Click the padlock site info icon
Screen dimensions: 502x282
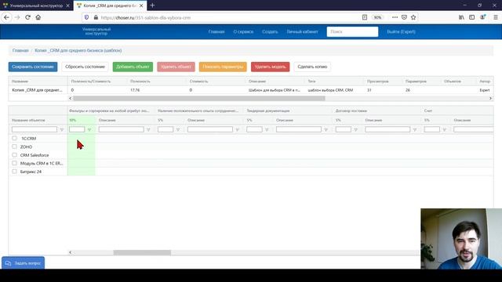click(96, 17)
